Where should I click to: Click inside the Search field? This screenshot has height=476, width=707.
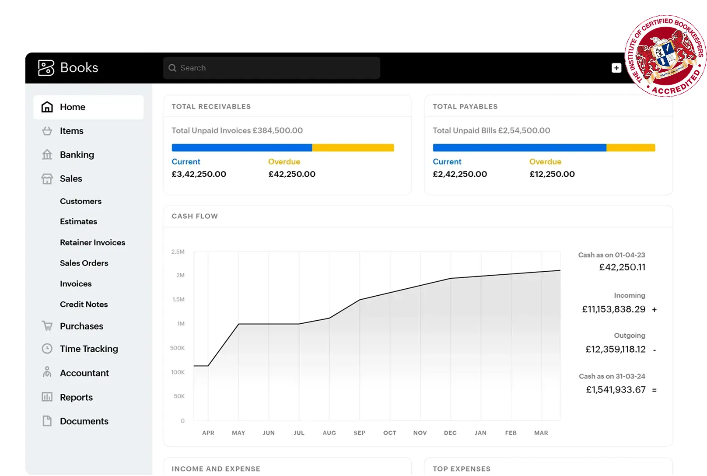point(271,68)
